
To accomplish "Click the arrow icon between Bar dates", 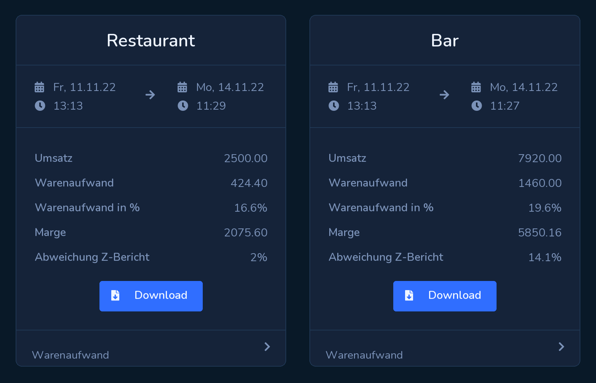I will pyautogui.click(x=444, y=95).
